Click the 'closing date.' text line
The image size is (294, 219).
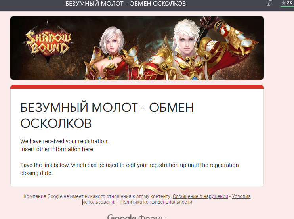[x=36, y=173]
